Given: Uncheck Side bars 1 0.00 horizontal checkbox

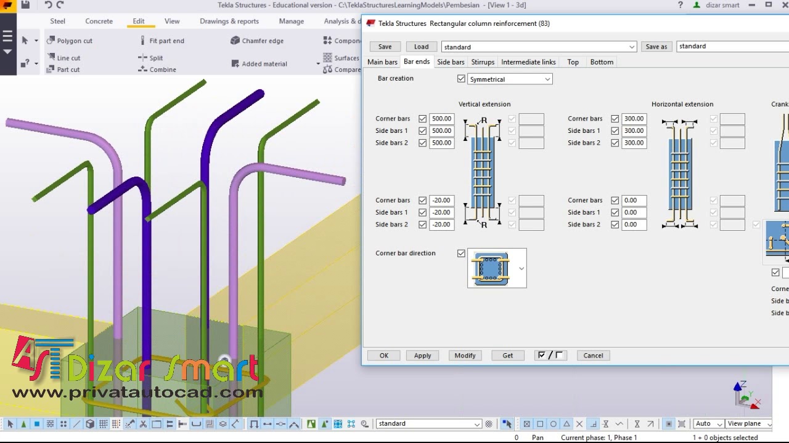Looking at the screenshot, I should pyautogui.click(x=615, y=212).
